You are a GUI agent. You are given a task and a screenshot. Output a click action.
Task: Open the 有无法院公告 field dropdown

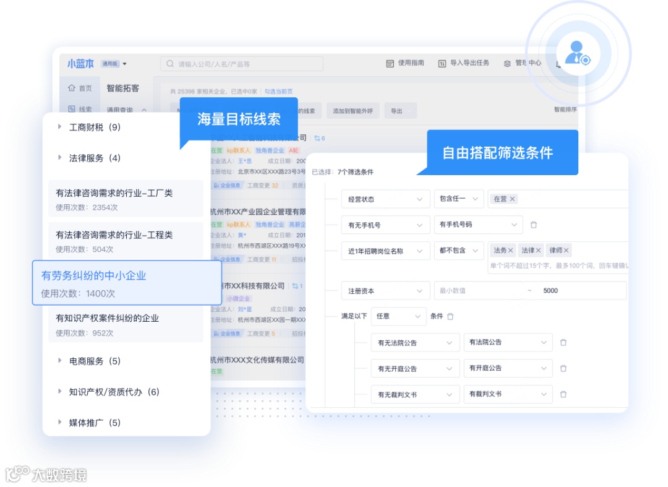point(416,343)
